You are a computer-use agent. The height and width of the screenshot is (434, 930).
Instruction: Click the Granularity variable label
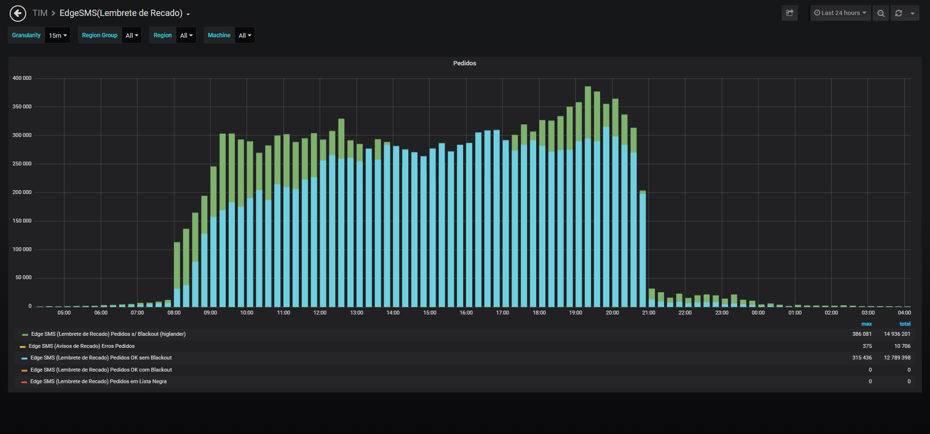[26, 35]
